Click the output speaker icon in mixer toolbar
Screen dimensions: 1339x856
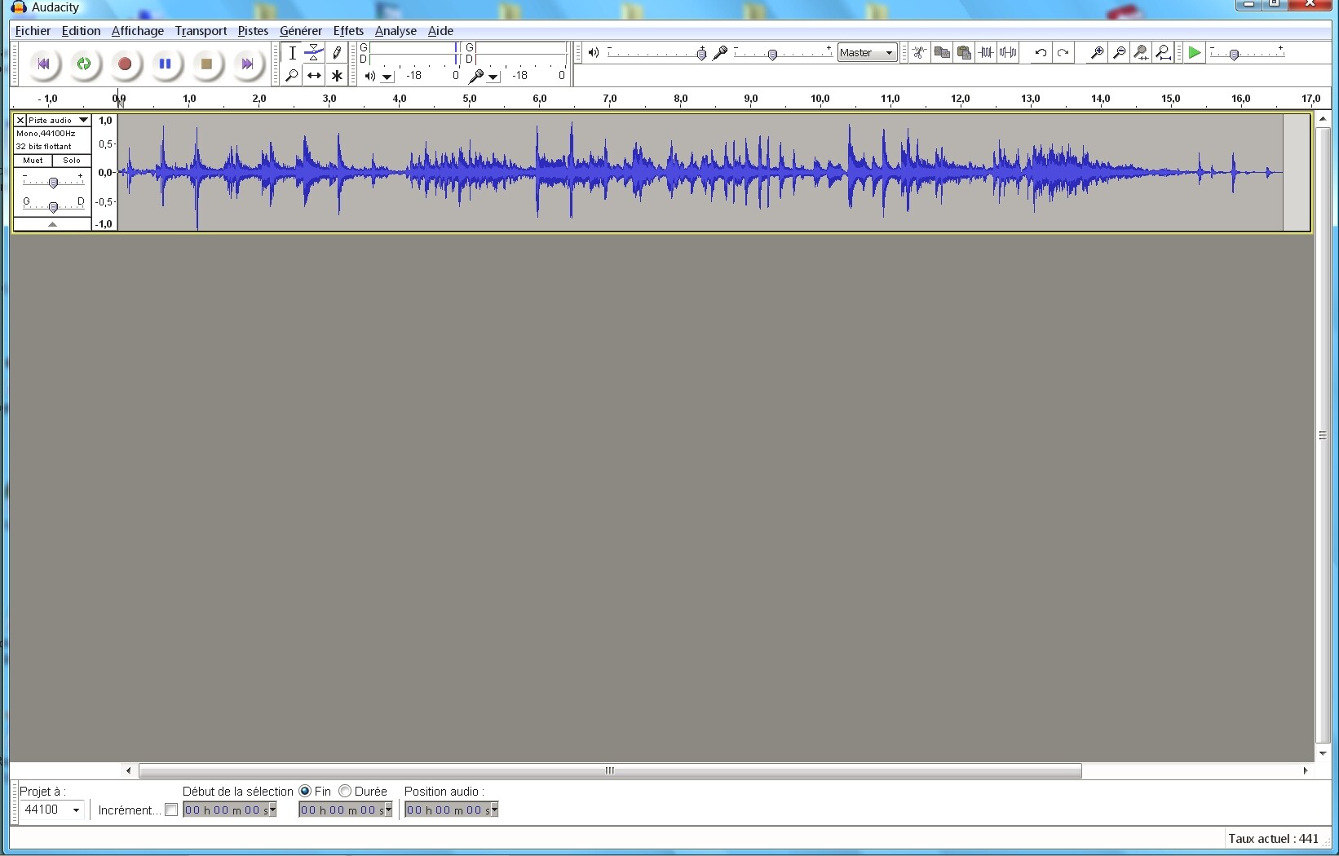click(x=594, y=52)
